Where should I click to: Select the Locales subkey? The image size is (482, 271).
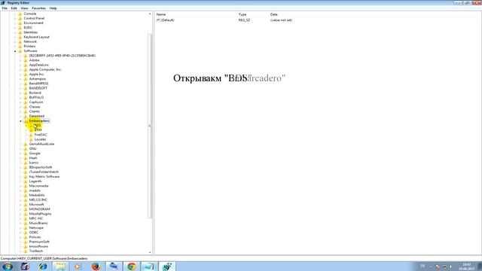click(40, 139)
